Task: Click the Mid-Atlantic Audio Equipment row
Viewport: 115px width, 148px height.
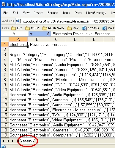Action: click(x=62, y=65)
